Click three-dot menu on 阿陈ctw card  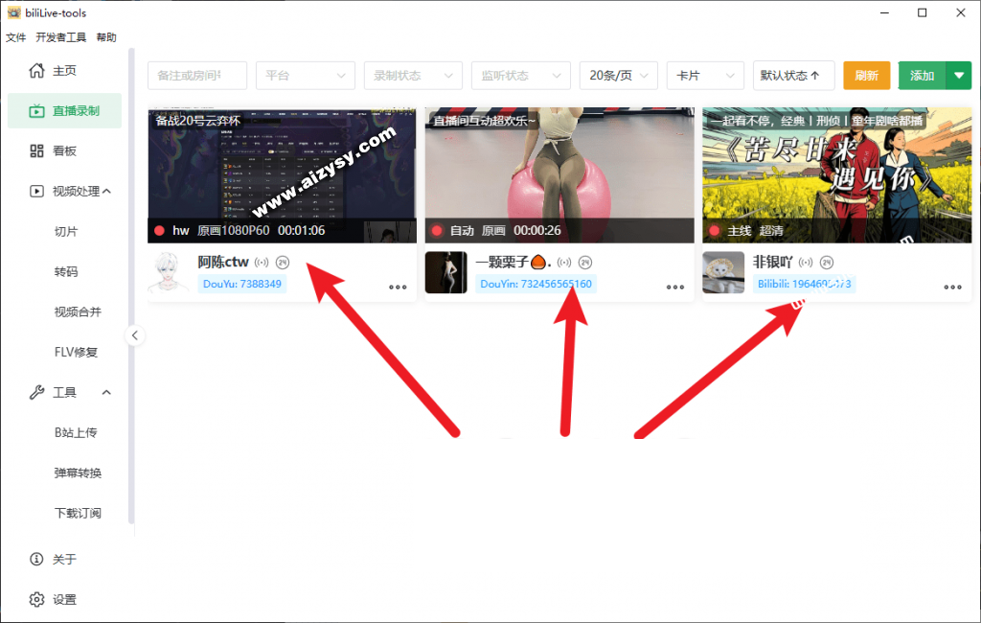pyautogui.click(x=398, y=287)
